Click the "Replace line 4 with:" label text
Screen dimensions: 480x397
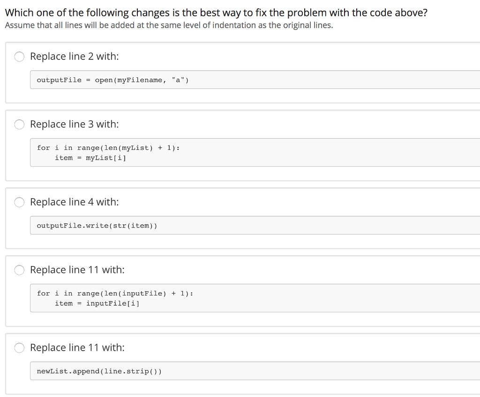74,202
